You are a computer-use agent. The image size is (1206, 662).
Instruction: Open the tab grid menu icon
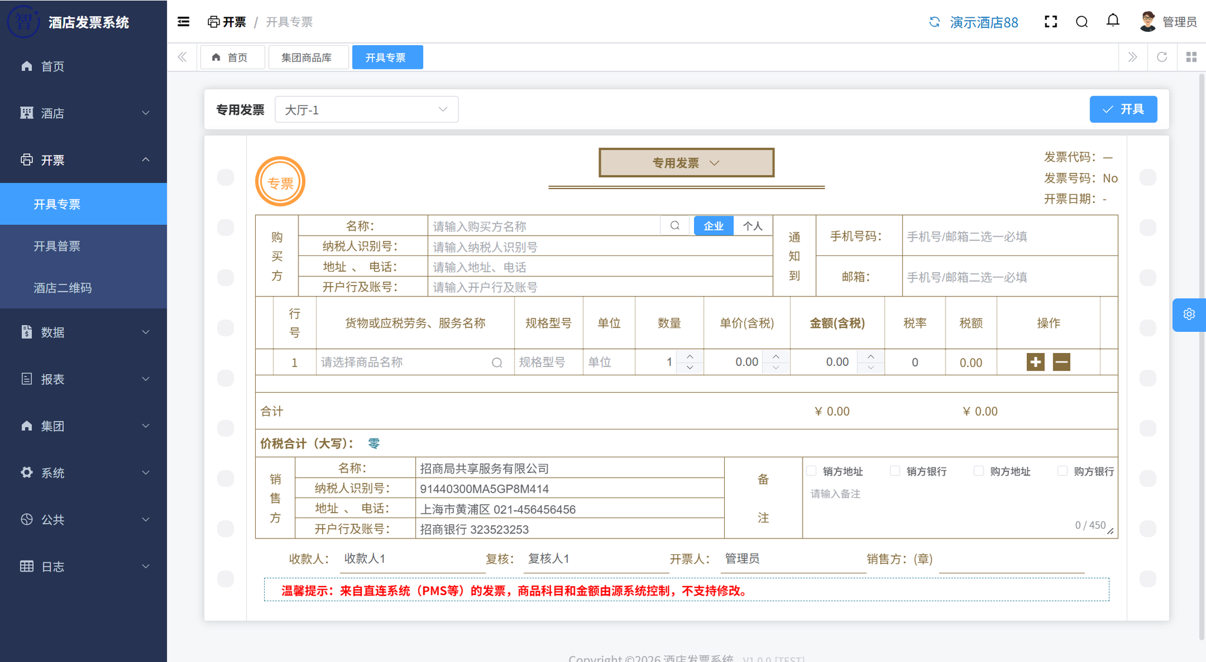click(1192, 57)
